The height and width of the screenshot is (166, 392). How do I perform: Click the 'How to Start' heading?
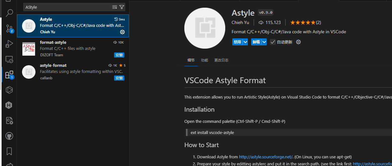202,145
